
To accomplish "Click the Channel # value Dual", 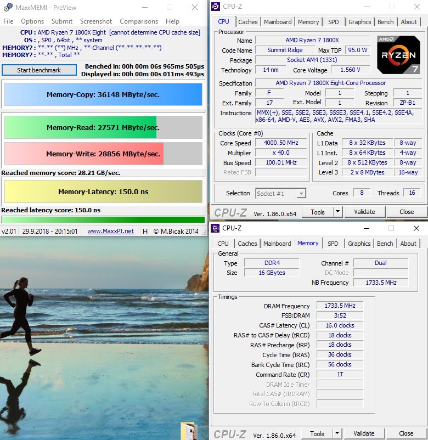I will point(381,263).
